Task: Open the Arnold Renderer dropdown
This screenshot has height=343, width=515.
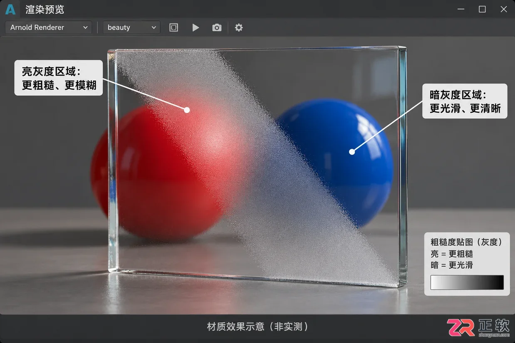Action: click(49, 27)
